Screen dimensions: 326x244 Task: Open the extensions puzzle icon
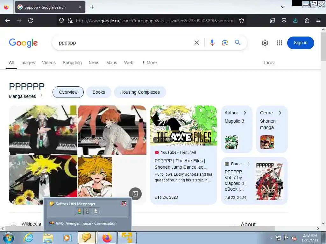[307, 20]
